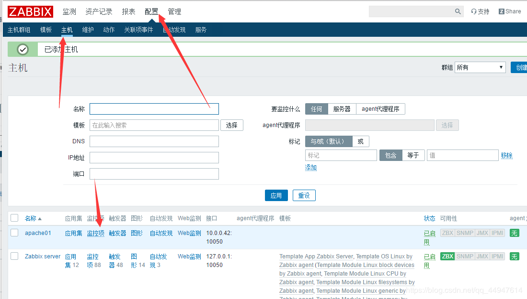
Task: Click 添加 tag link
Action: point(310,167)
